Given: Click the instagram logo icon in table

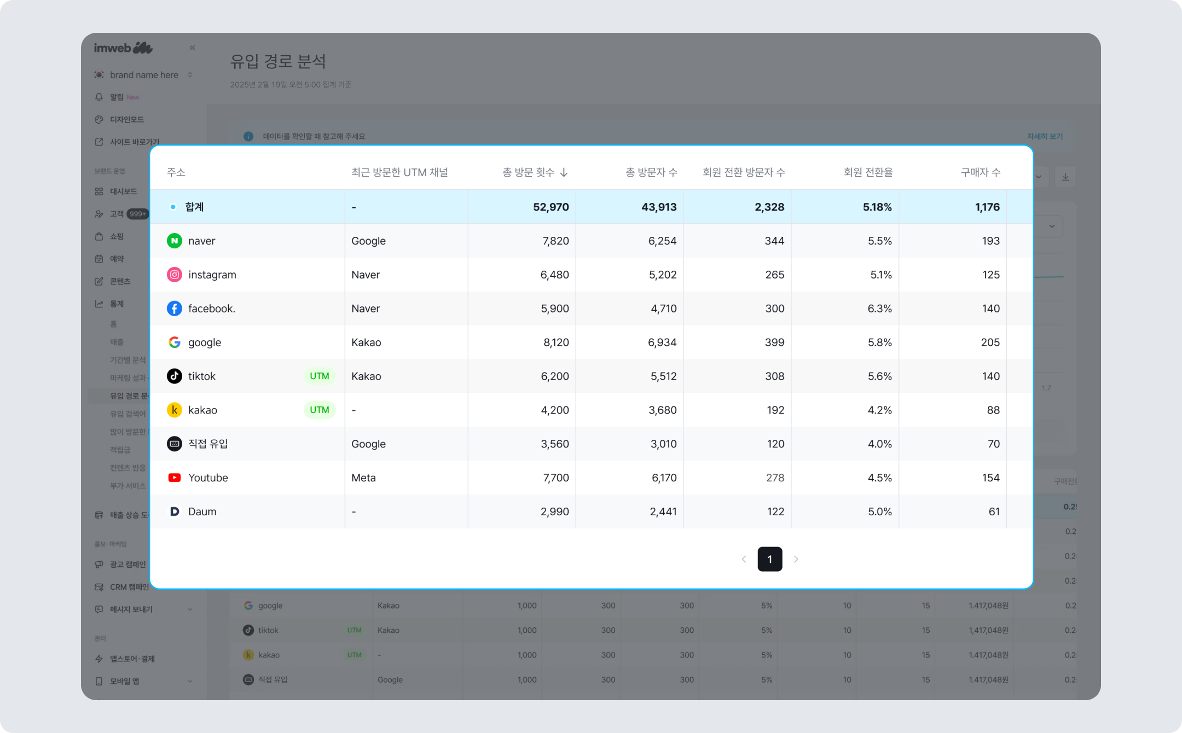Looking at the screenshot, I should (x=174, y=275).
